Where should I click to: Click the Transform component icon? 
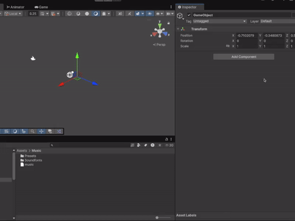point(183,29)
